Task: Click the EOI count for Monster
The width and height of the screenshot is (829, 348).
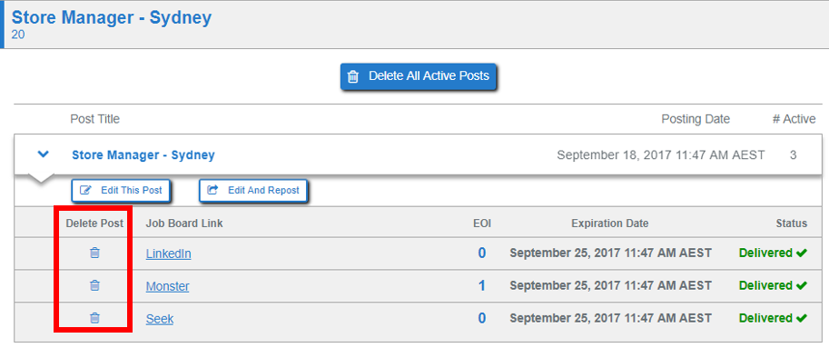Action: point(481,286)
